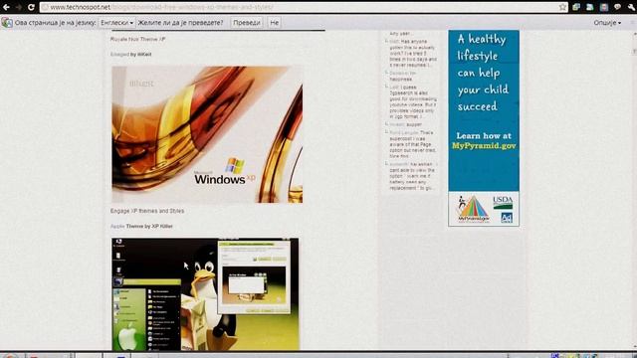Open the recent comment saying supper
Viewport: 637px width, 358px height.
[x=406, y=124]
